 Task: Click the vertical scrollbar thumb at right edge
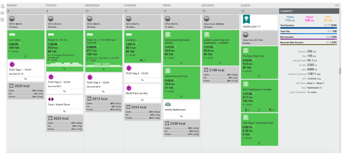340,71
